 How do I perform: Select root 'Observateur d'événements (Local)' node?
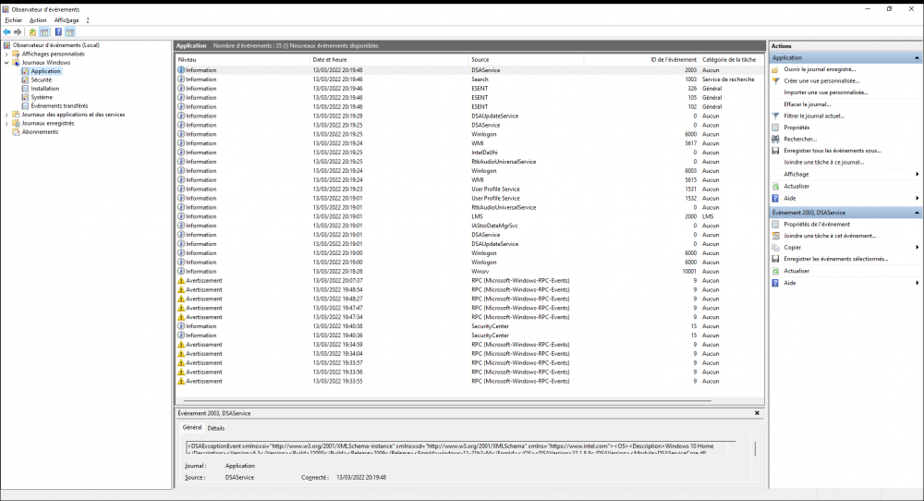[x=56, y=44]
